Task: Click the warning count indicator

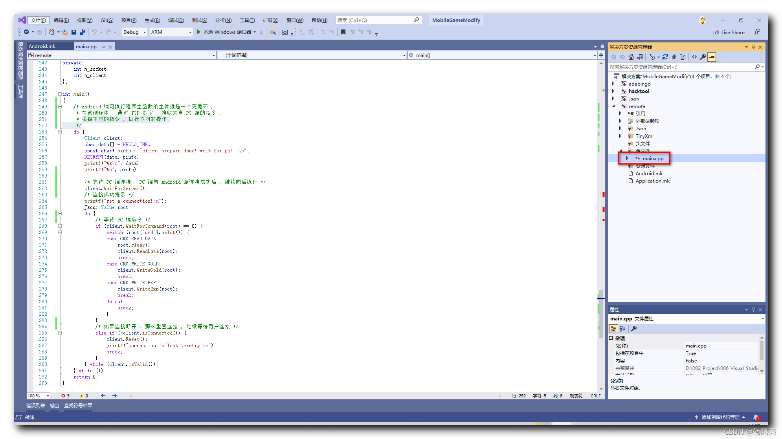Action: point(84,396)
